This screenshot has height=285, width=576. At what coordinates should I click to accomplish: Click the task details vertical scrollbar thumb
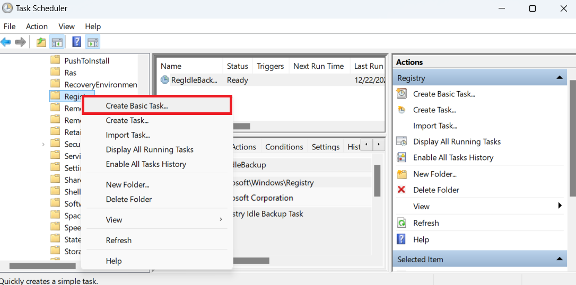click(x=377, y=180)
